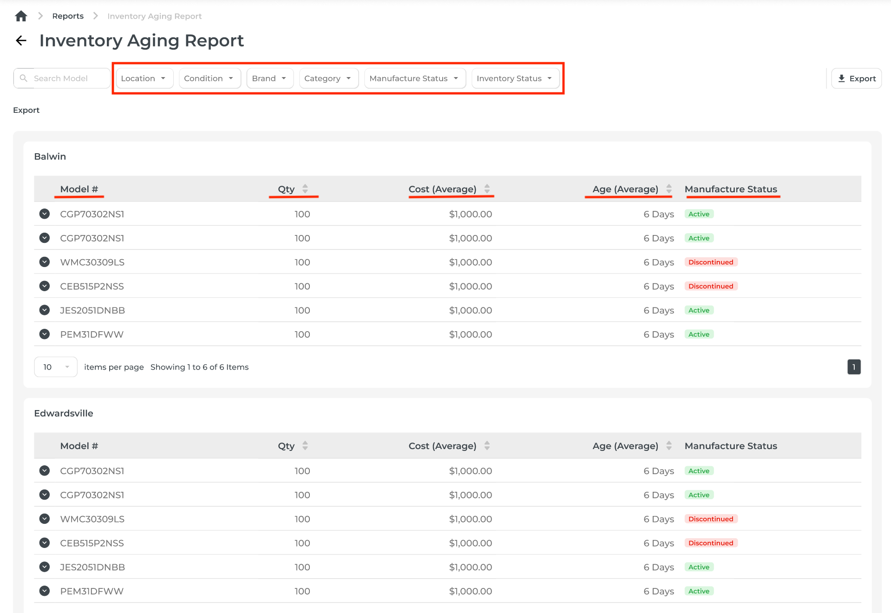Expand Edwardsville JES2051DNBB row chevron

(45, 567)
